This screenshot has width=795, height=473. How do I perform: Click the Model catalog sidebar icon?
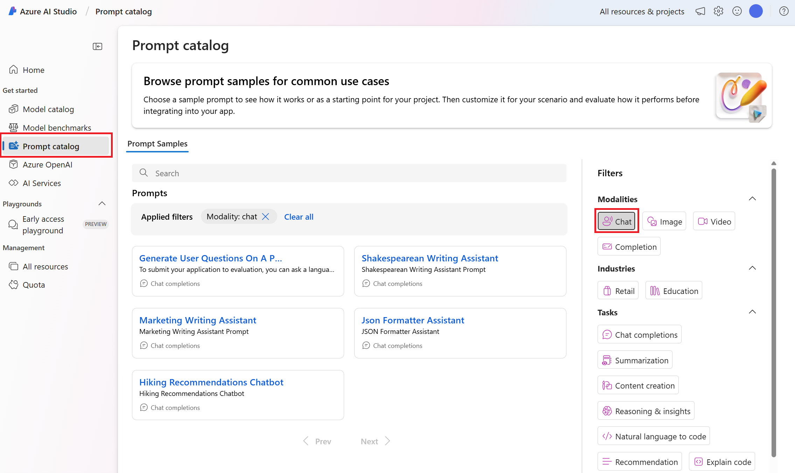(x=15, y=109)
